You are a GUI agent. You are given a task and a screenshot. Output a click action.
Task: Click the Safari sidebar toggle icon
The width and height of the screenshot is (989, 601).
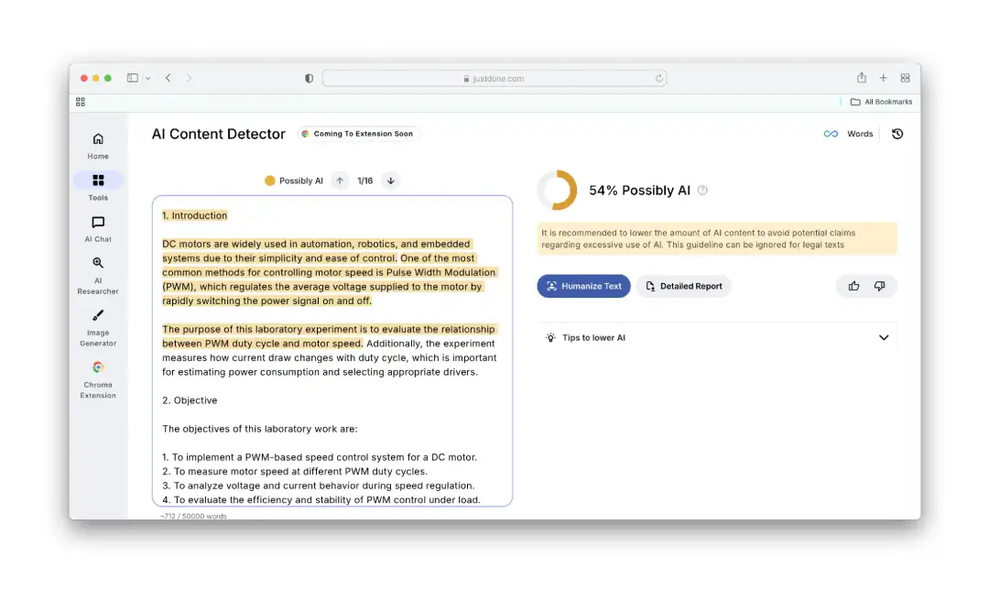click(x=133, y=78)
